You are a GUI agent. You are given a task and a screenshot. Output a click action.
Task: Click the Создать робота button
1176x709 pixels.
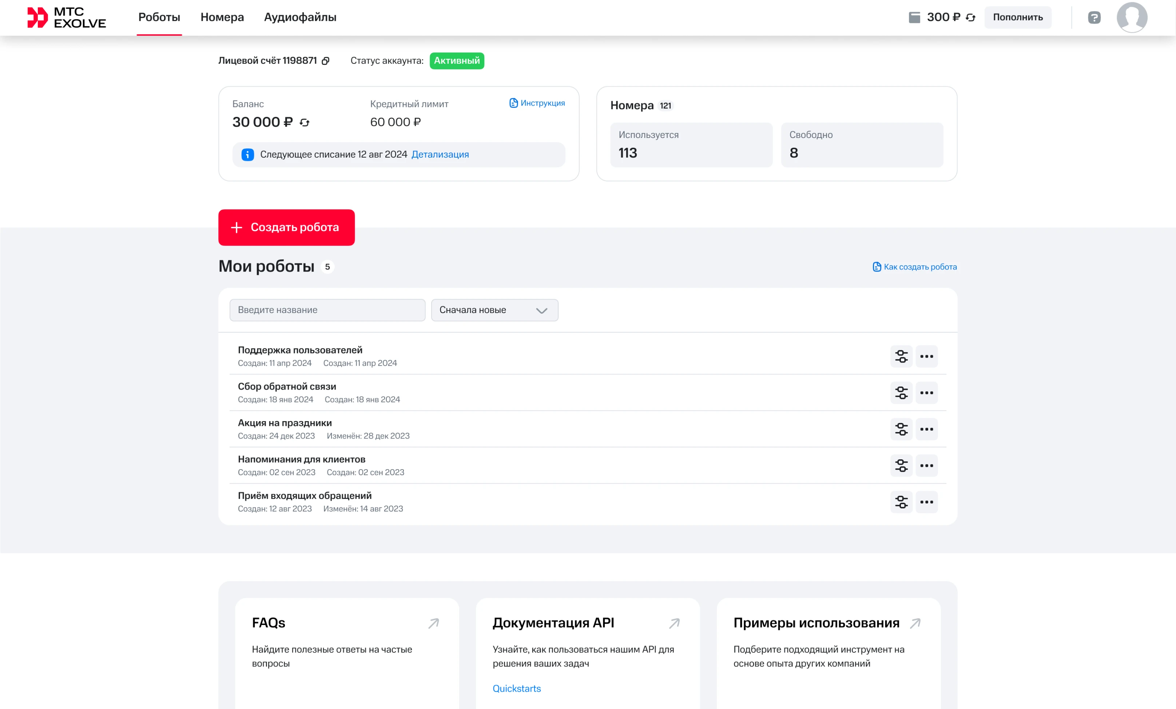click(286, 227)
